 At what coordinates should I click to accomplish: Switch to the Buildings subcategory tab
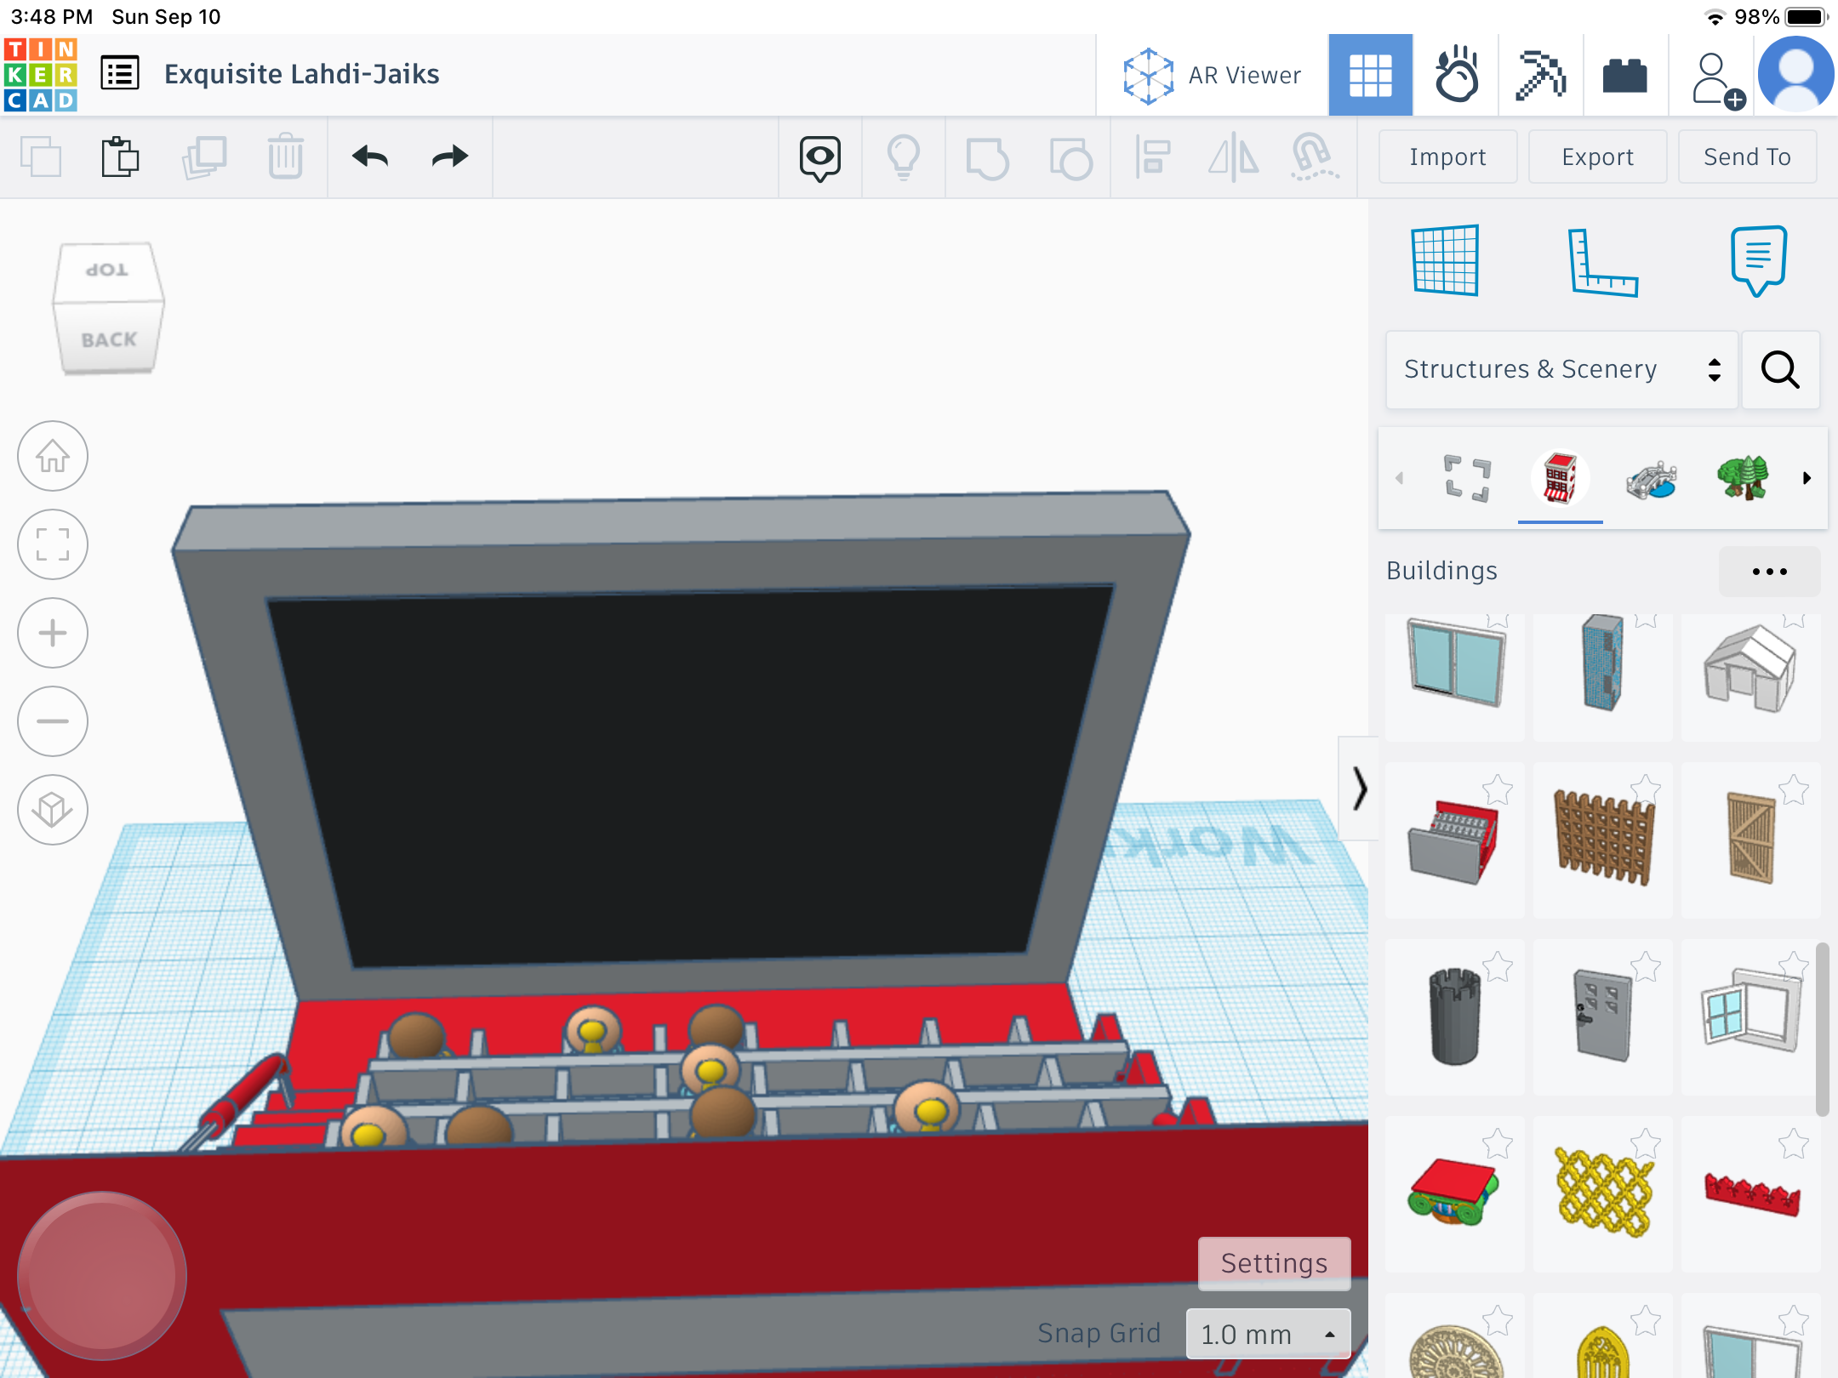(1560, 477)
